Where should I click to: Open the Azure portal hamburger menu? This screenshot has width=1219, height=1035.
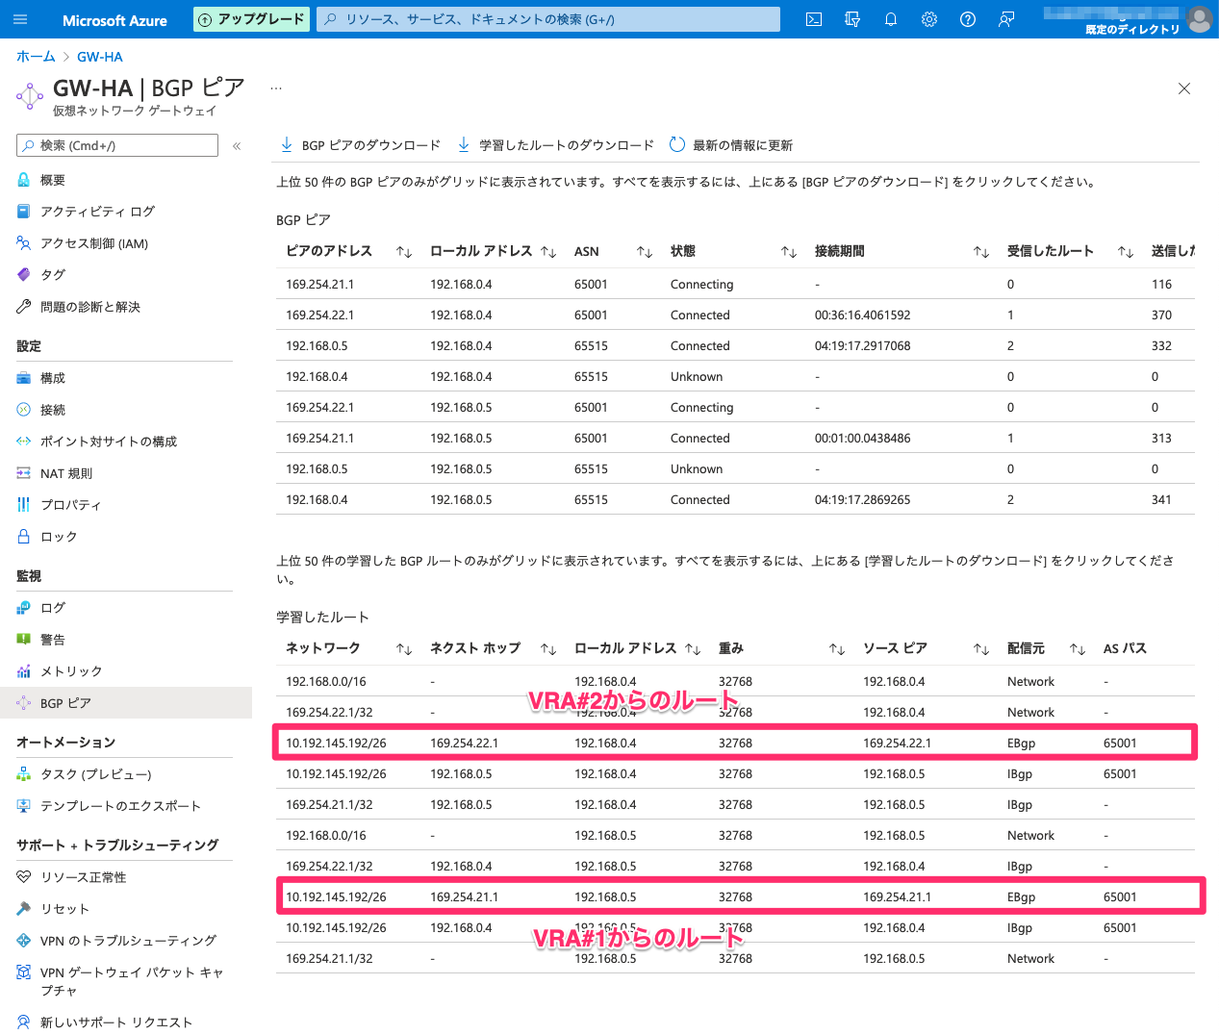21,19
